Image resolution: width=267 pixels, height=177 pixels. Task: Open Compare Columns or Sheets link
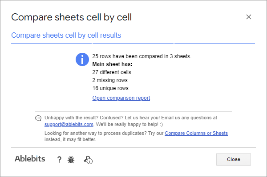click(x=196, y=133)
